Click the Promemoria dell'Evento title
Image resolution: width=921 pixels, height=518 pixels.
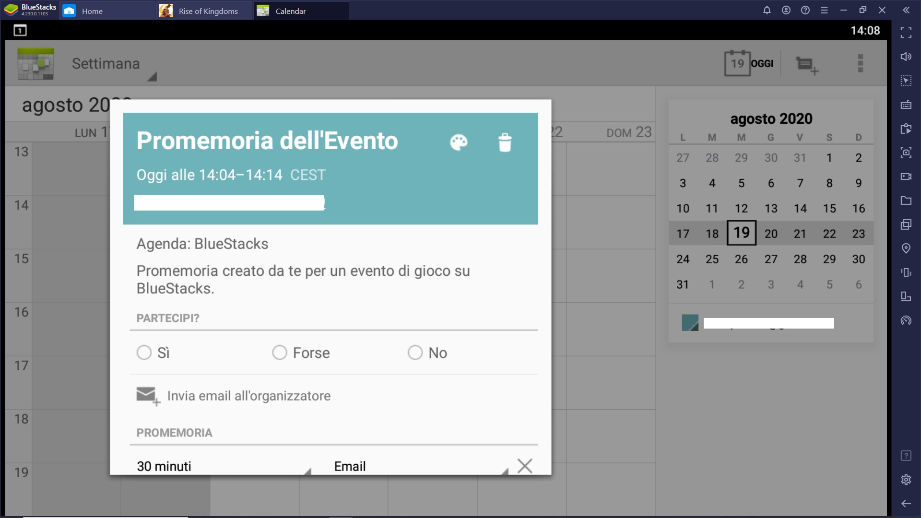(267, 141)
